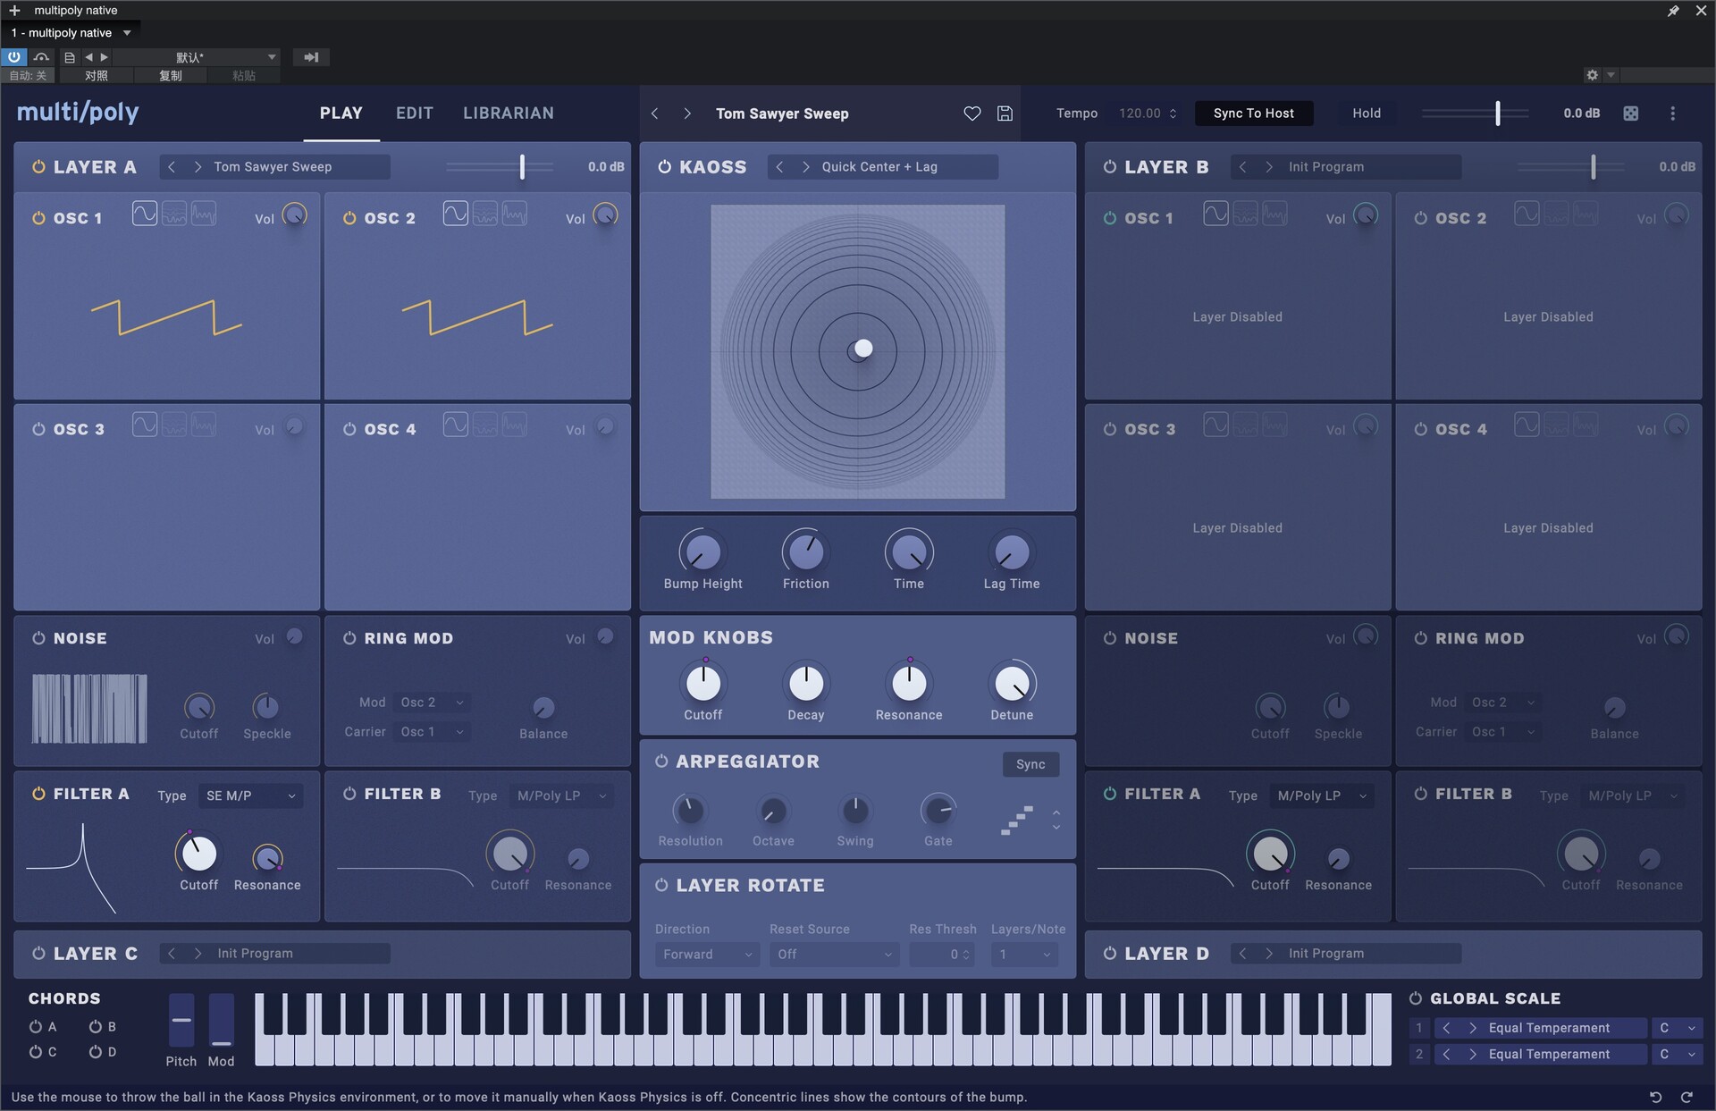
Task: Select OSC 1 wavetable mode icon
Action: coord(174,214)
